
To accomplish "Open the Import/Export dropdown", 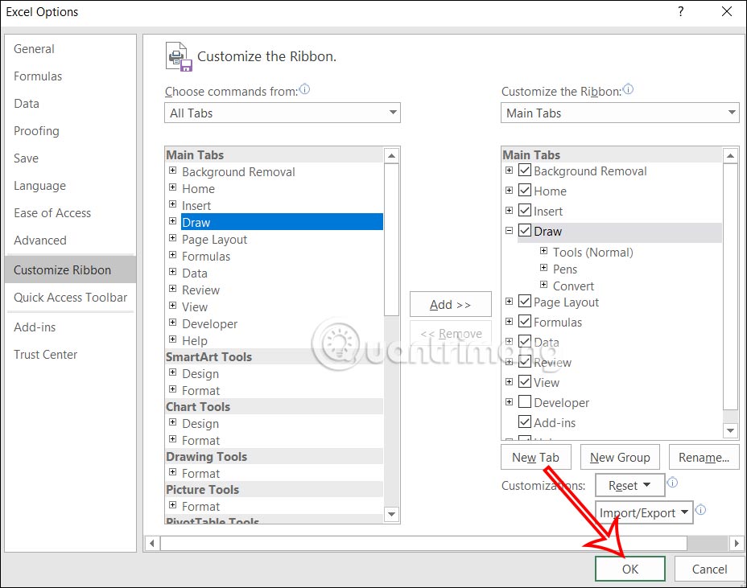I will tap(644, 512).
